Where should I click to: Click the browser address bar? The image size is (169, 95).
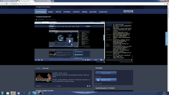86,4
